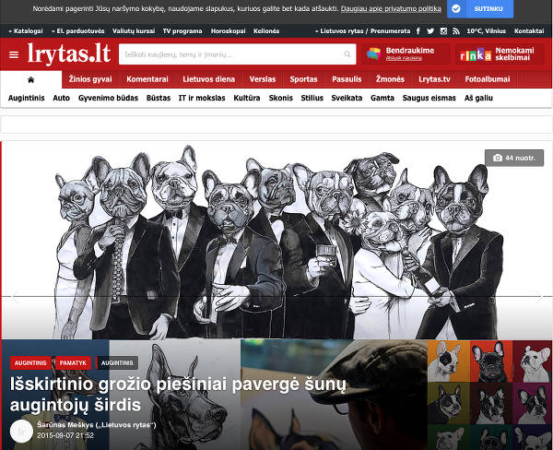553x450 pixels.
Task: Select the Būstas submenu item
Action: (159, 98)
